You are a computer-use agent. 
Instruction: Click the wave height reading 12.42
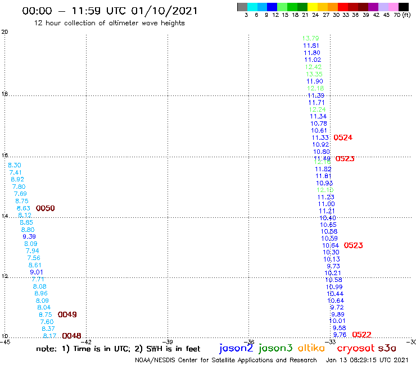point(313,67)
